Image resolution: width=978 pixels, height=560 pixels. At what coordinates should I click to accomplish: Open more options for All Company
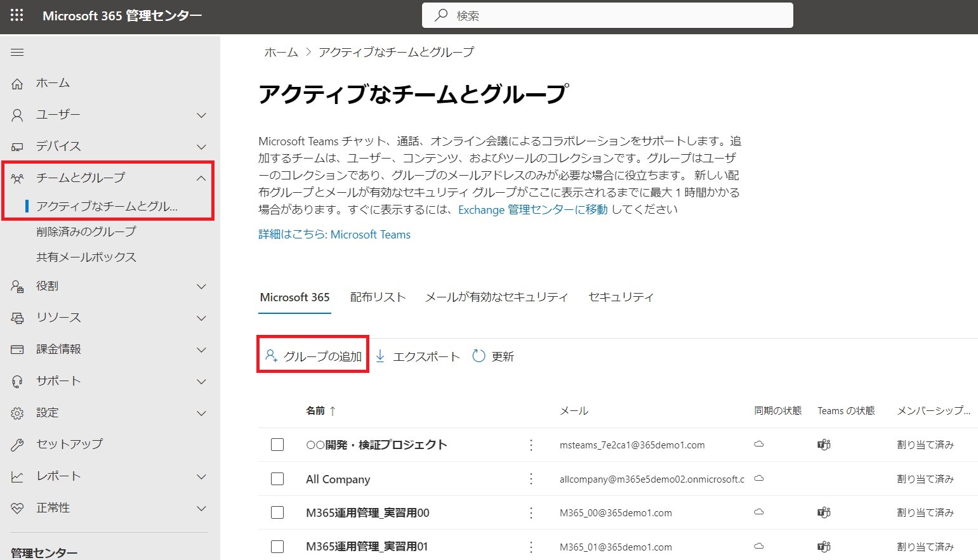pos(531,479)
